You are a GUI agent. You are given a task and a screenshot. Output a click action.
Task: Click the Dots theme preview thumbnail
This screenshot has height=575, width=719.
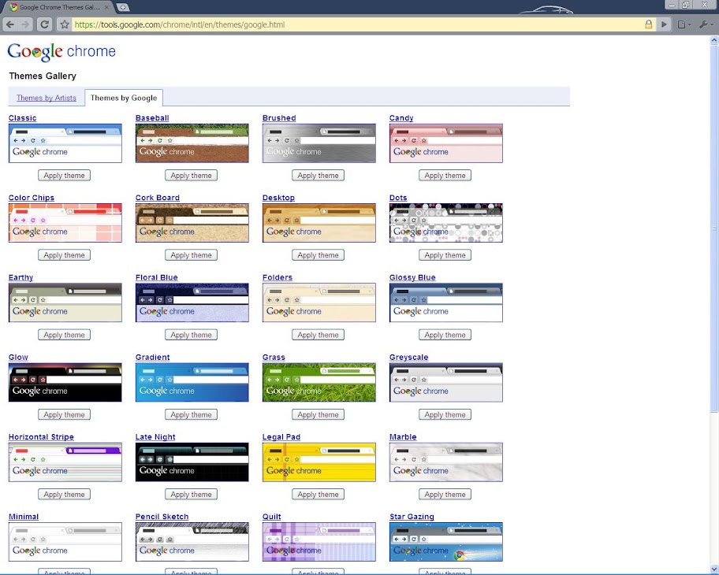pos(446,223)
